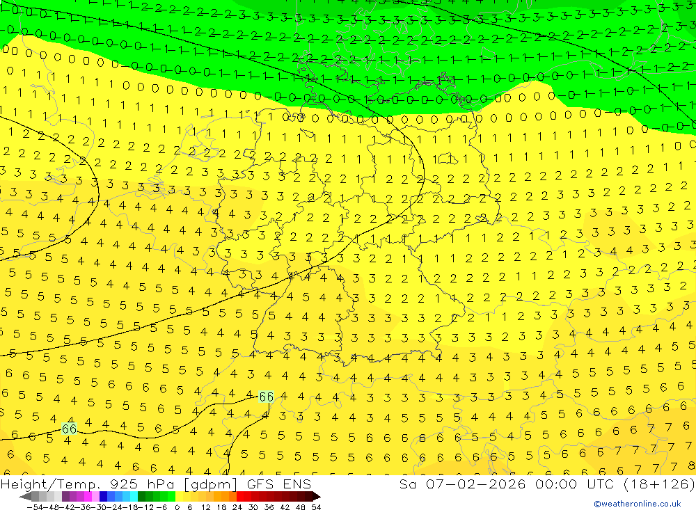Pick the bright yellow swatch above legend value 0
The width and height of the screenshot is (696, 510).
click(179, 497)
